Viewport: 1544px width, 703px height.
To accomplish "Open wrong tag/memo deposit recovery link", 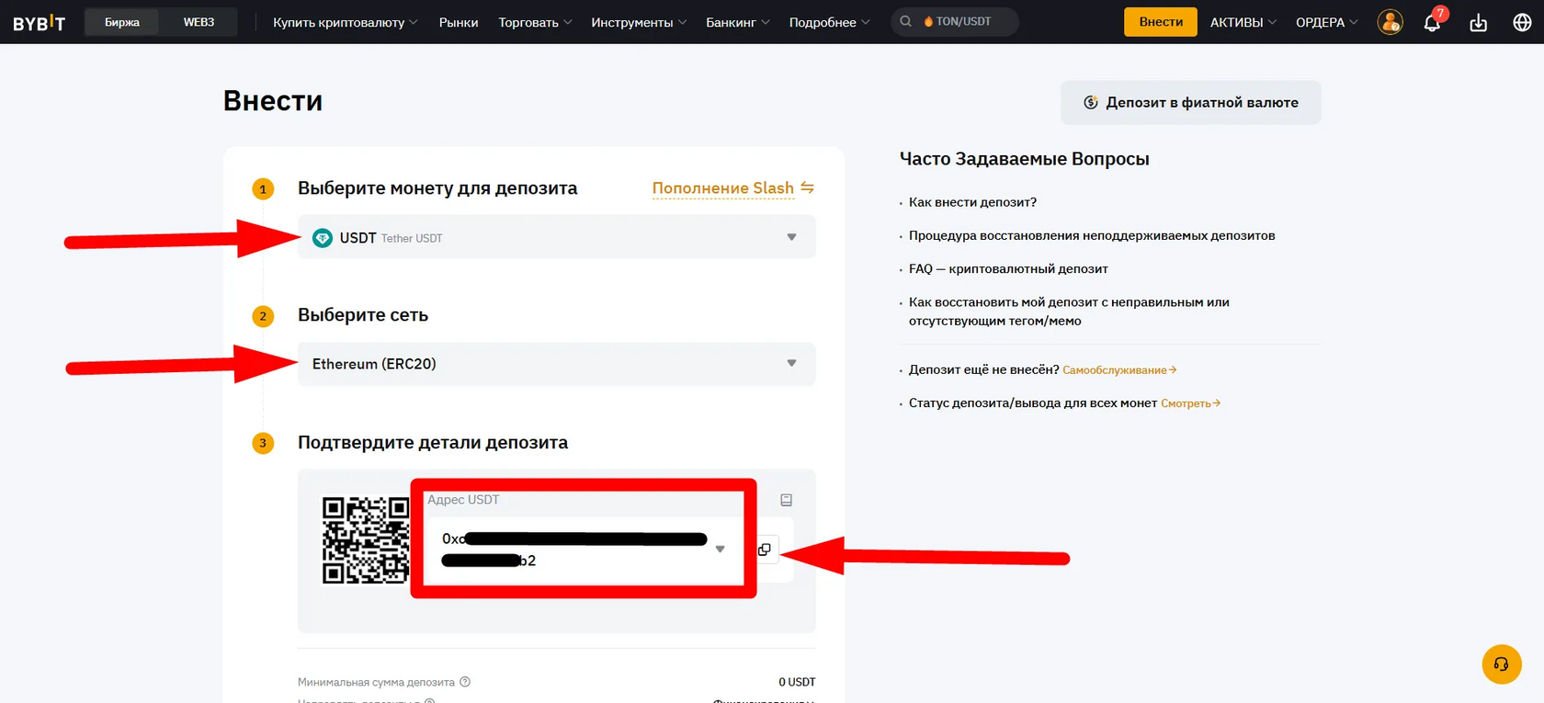I will 1068,312.
